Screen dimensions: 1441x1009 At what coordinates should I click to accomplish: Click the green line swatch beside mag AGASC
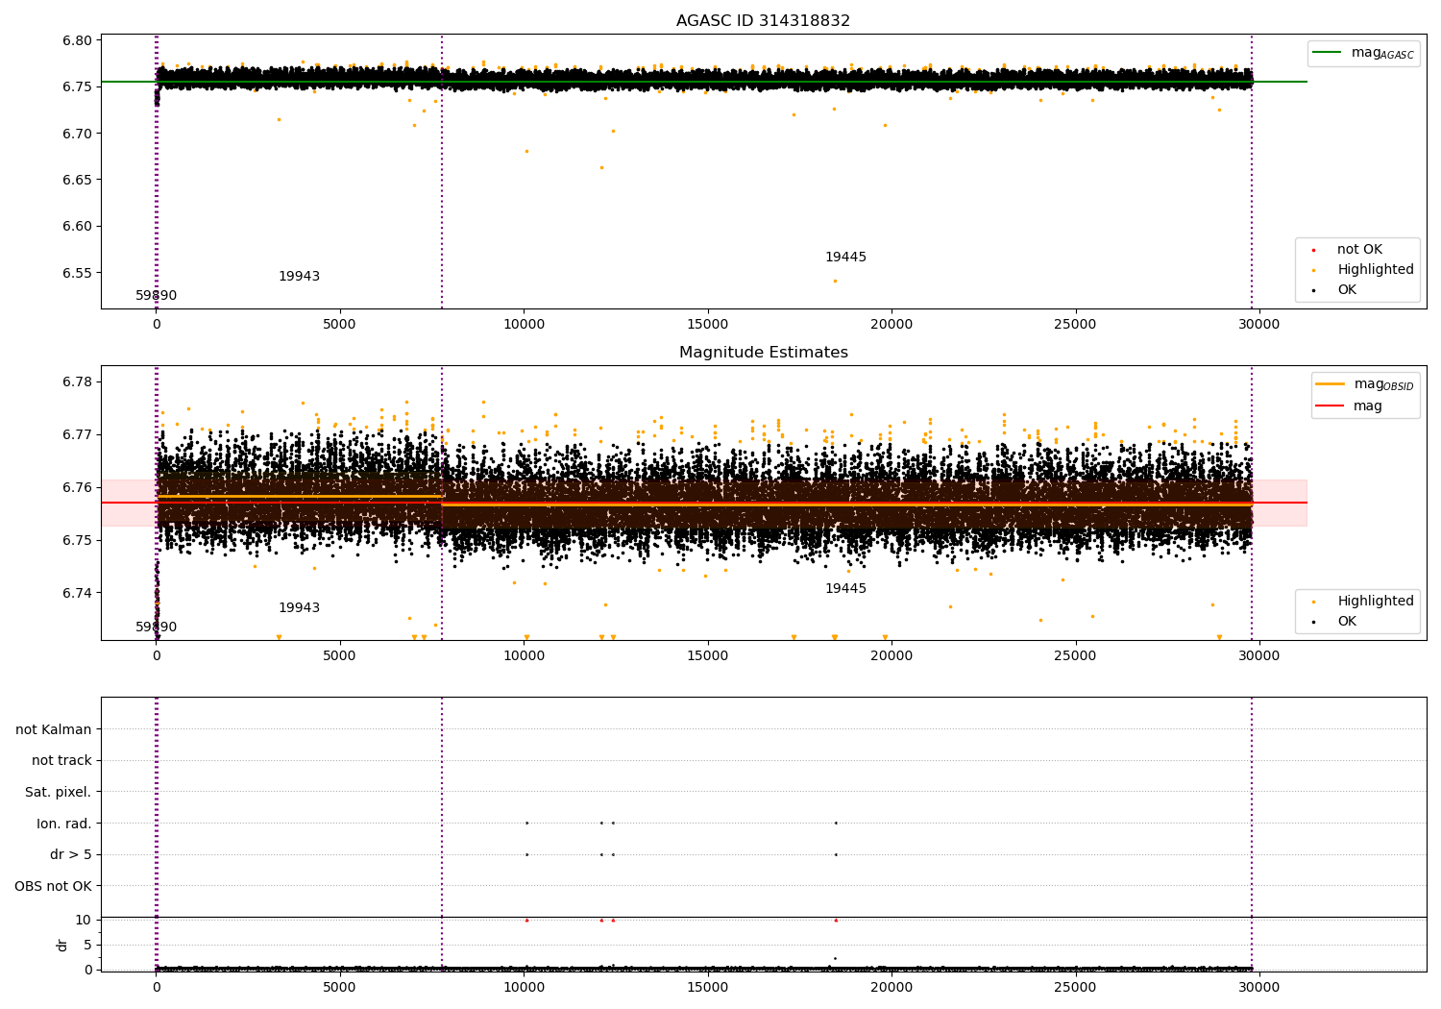tap(1327, 53)
